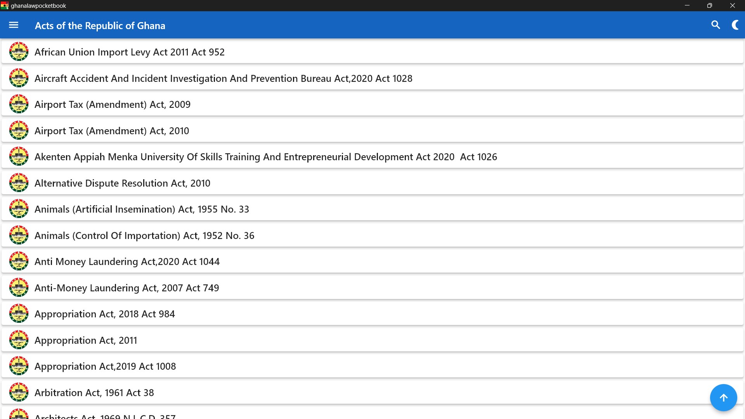Toggle dark mode moon icon

point(735,25)
